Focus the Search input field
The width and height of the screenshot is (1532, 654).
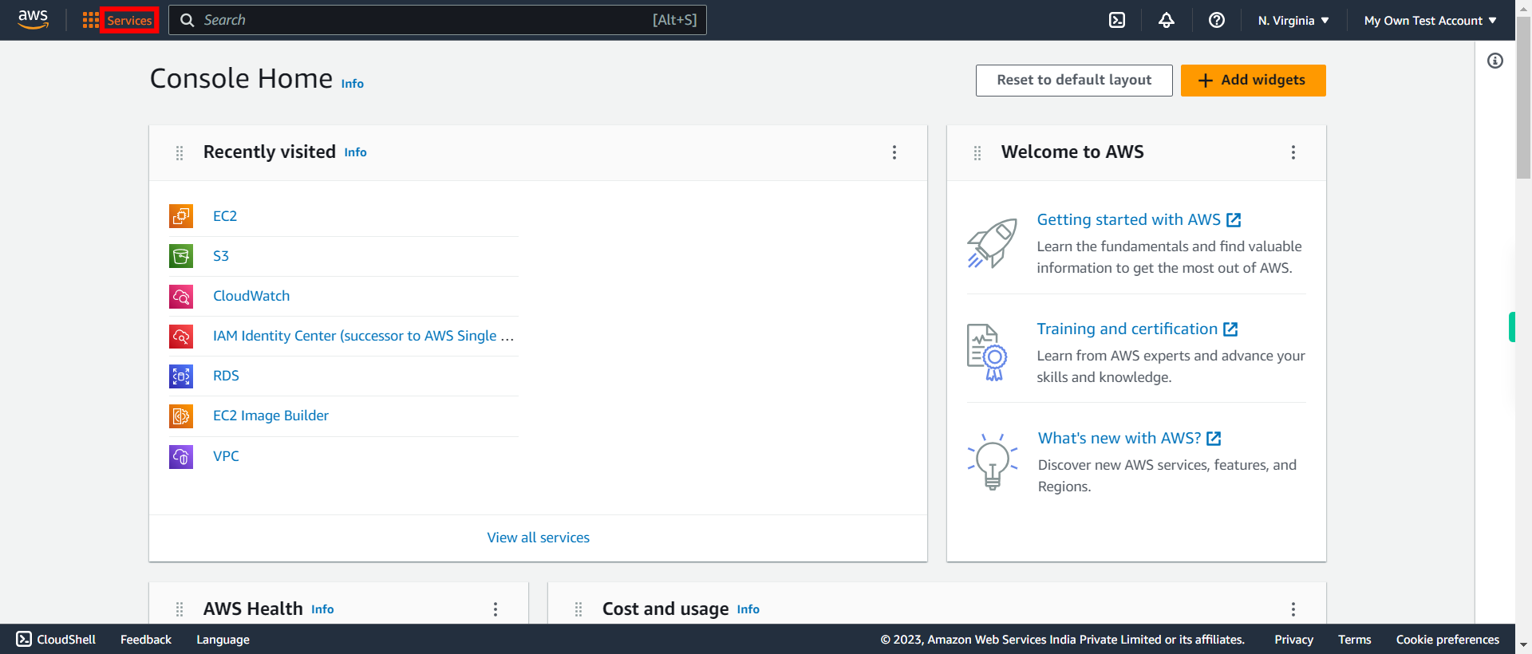(437, 20)
